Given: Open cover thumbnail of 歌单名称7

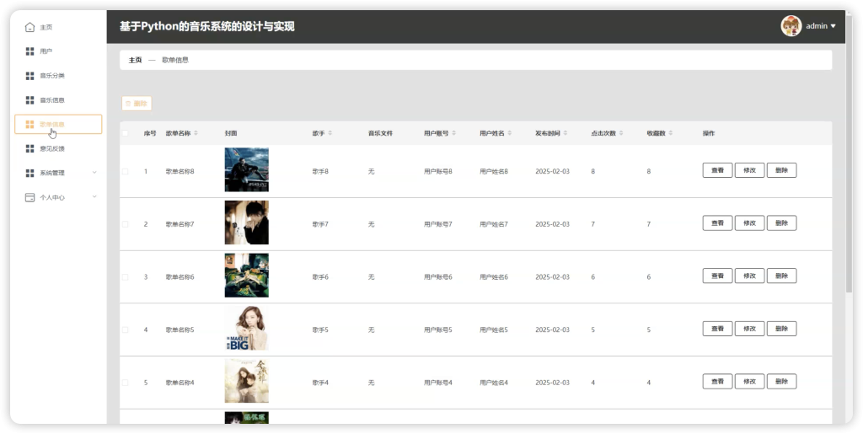Looking at the screenshot, I should click(247, 222).
